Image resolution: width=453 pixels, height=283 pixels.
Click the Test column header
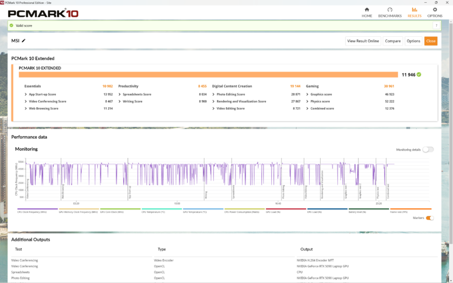click(18, 249)
